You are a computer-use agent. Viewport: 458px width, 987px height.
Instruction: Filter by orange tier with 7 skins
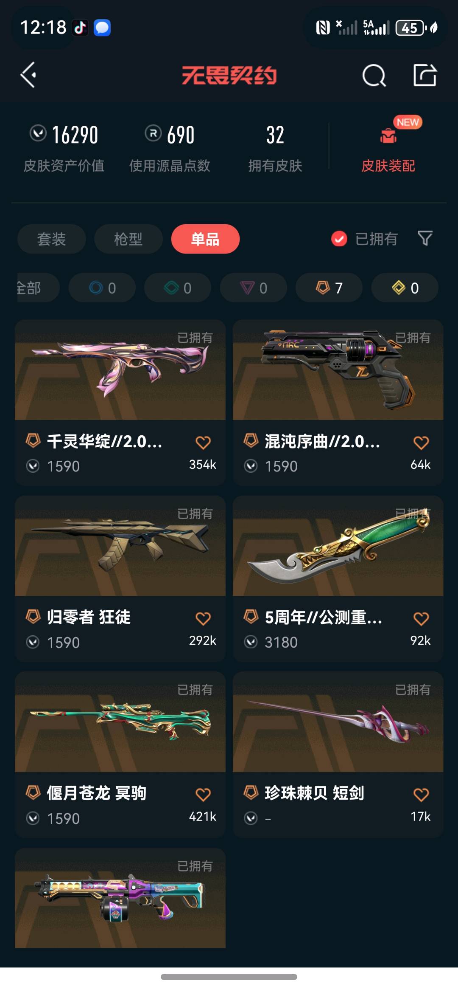329,288
